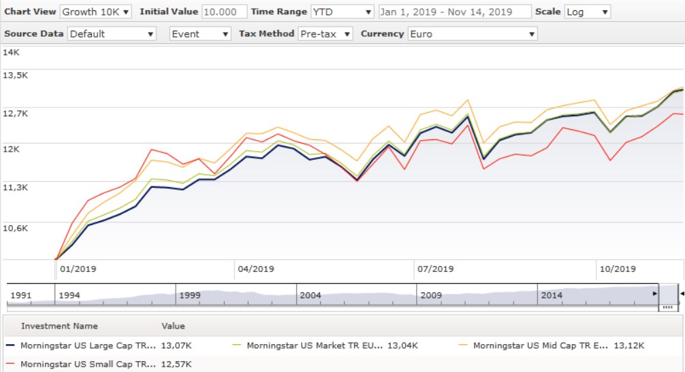Select the Morningstar US Mid Cap legend entry
This screenshot has width=685, height=372.
coord(540,345)
